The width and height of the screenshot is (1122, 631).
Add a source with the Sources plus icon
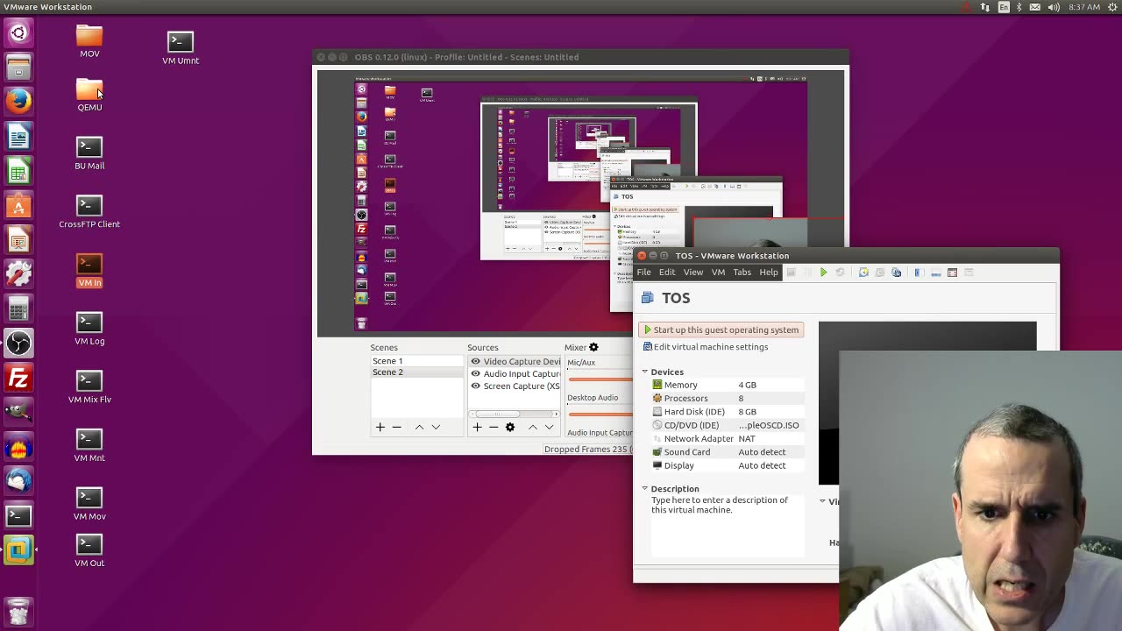coord(477,427)
